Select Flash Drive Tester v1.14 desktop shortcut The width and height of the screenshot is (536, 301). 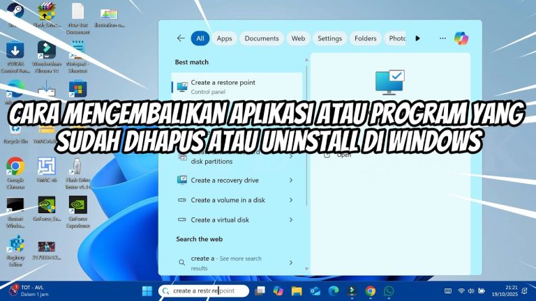pos(78,173)
